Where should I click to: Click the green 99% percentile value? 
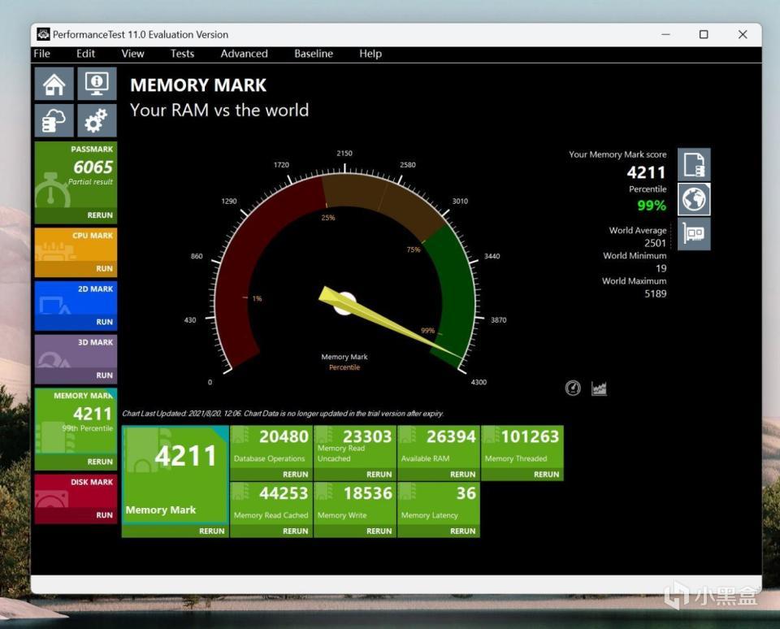[x=652, y=205]
